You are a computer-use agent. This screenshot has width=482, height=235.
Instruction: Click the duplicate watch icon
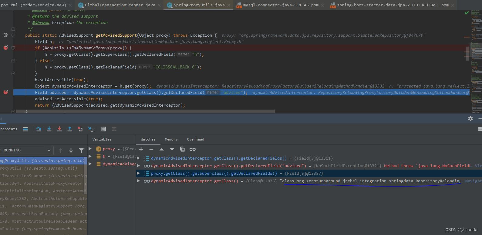(182, 149)
